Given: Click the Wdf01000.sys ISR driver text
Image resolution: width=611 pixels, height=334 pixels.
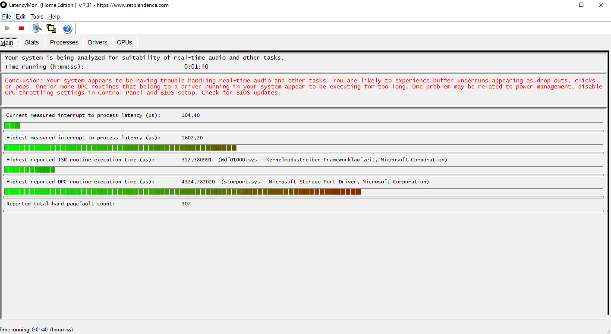Looking at the screenshot, I should [333, 160].
